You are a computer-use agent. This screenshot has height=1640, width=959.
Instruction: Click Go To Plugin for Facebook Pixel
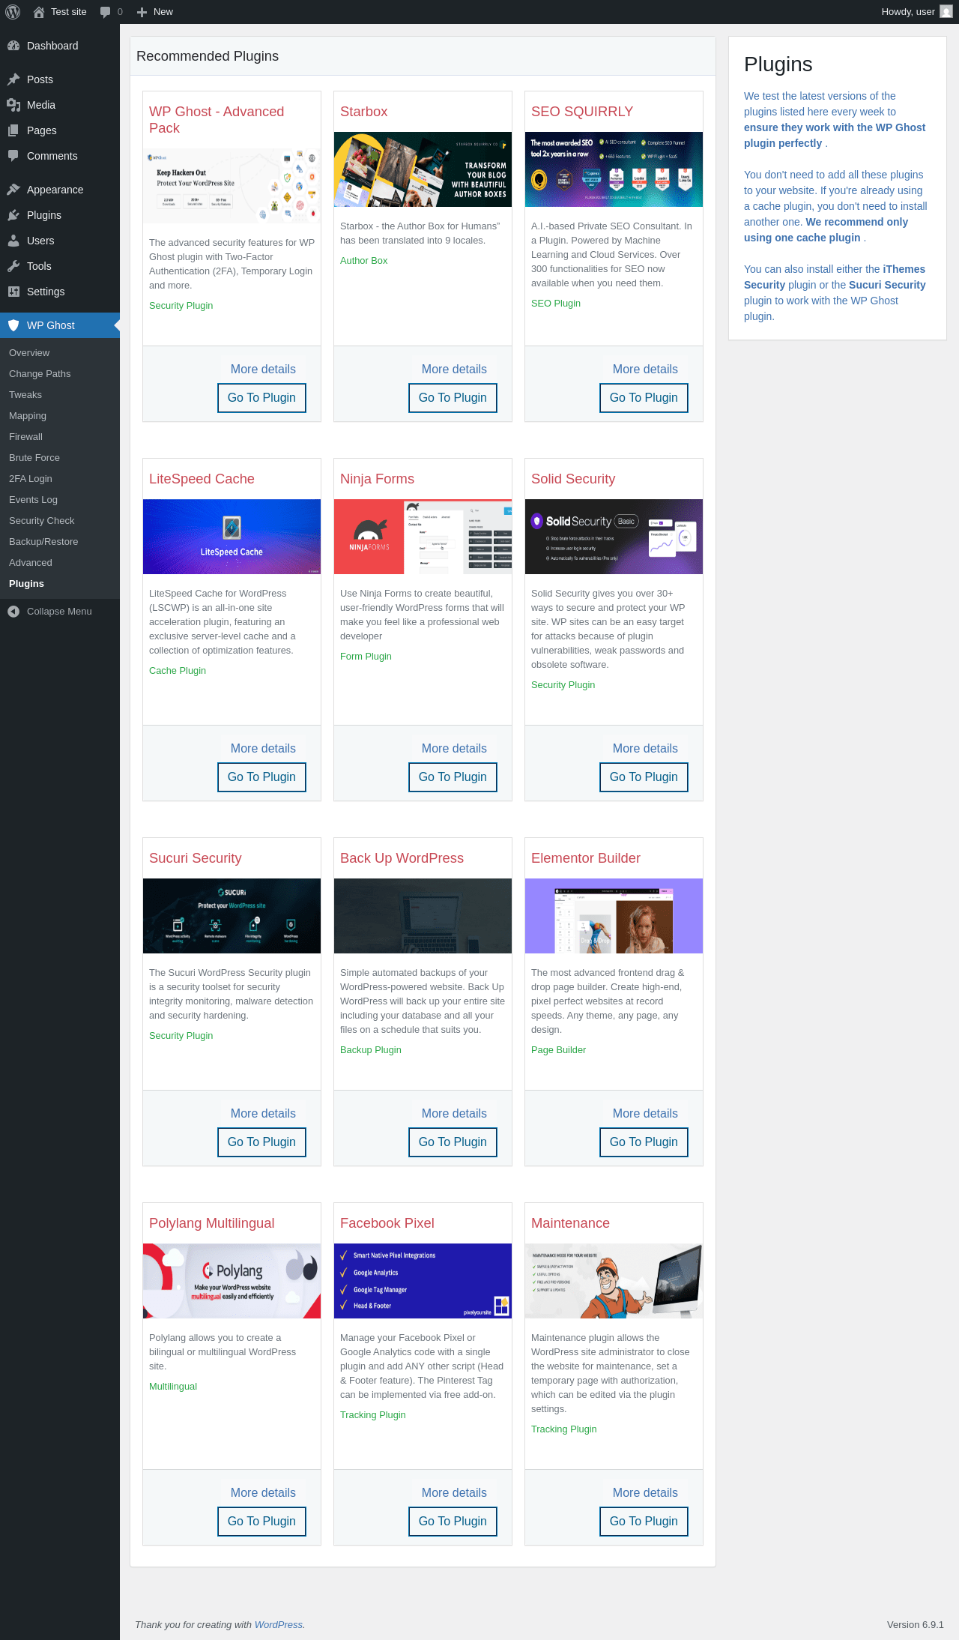(x=453, y=1522)
